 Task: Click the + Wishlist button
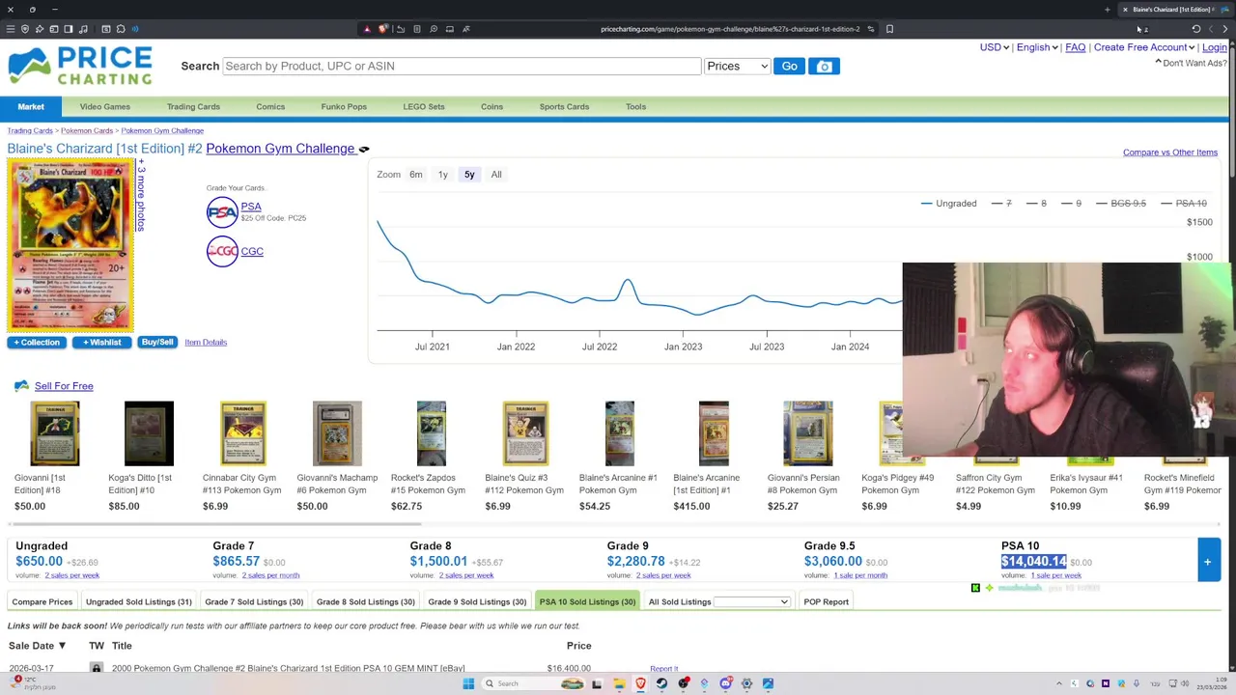coord(101,343)
